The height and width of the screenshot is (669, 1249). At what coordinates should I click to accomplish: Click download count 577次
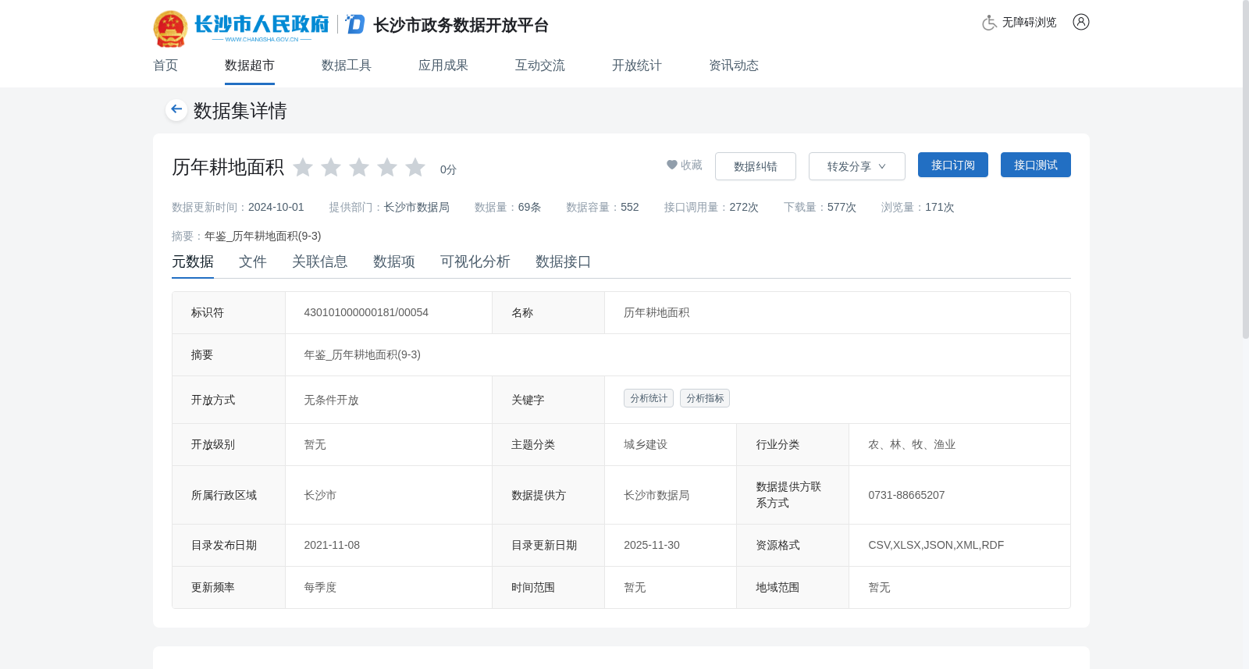click(842, 207)
